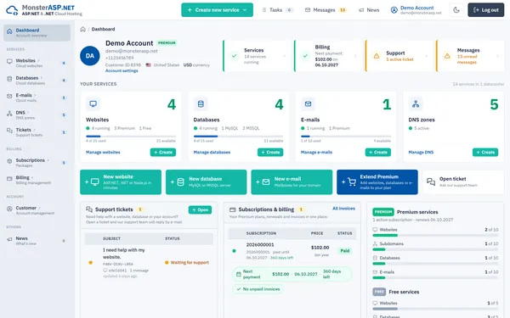Click Create in DNS zones card
Viewport: 510px width, 318px height.
[485, 152]
